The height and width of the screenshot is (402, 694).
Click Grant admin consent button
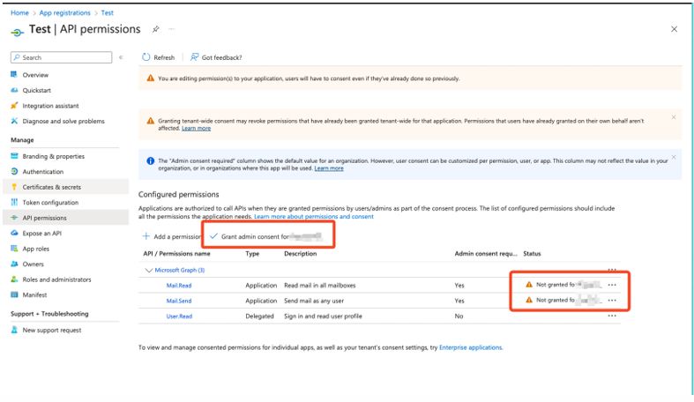coord(267,236)
